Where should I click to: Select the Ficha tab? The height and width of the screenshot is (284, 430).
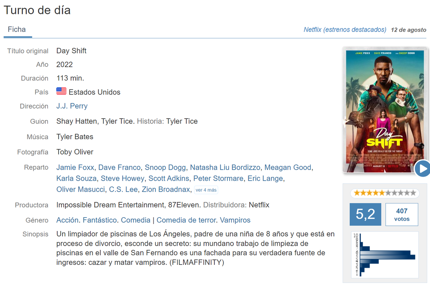coord(17,29)
